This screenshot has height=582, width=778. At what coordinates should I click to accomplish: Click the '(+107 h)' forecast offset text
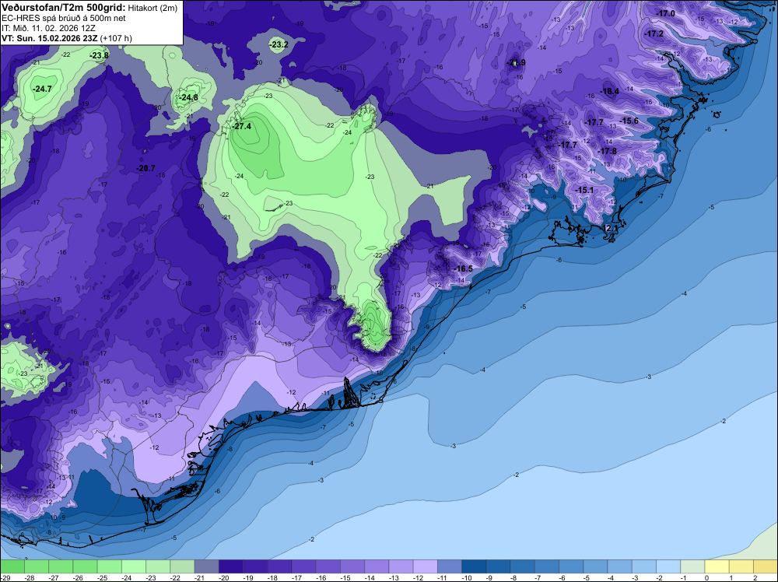tap(116, 38)
